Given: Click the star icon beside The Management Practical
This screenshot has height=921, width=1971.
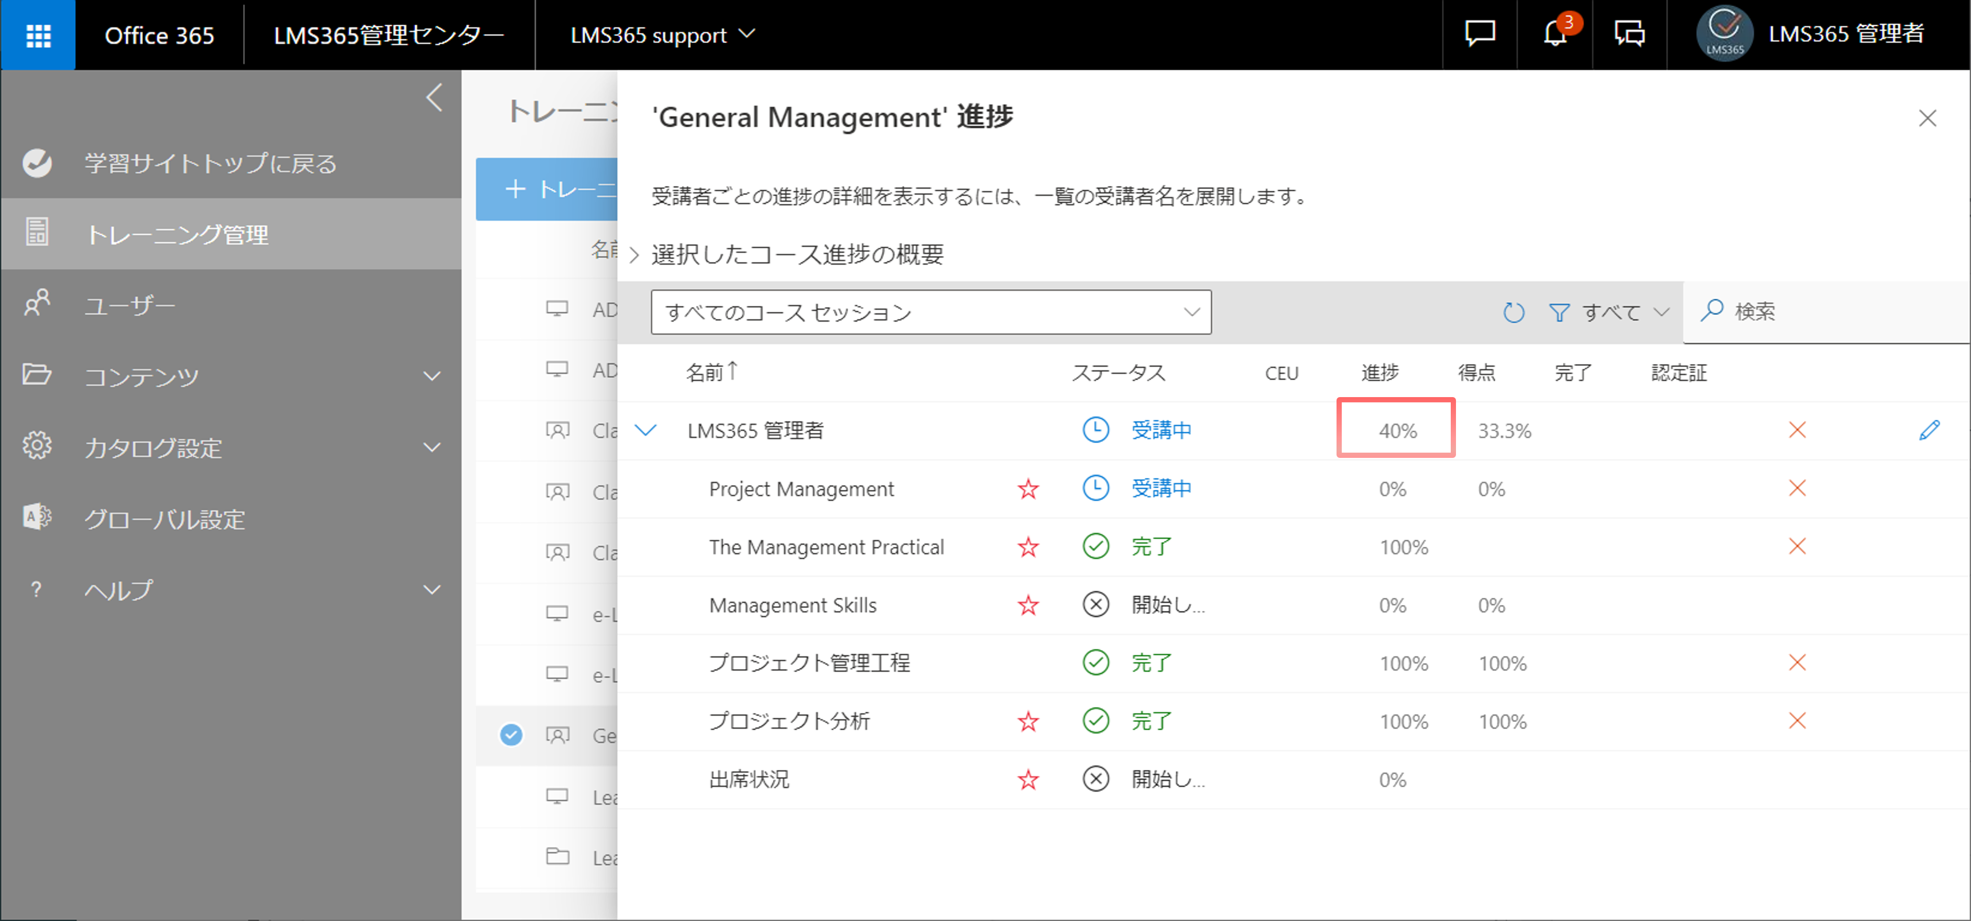Looking at the screenshot, I should coord(1028,547).
